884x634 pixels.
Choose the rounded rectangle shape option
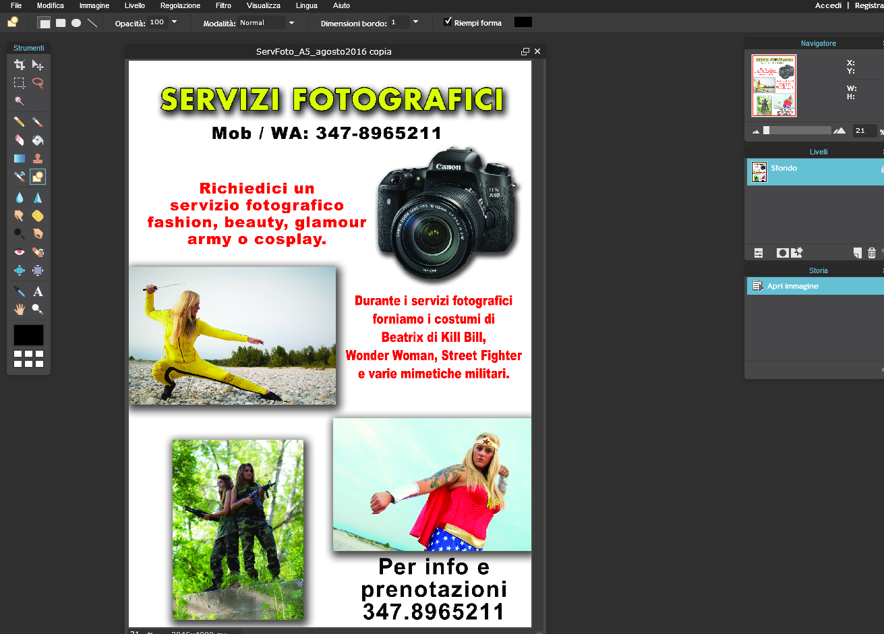[61, 23]
